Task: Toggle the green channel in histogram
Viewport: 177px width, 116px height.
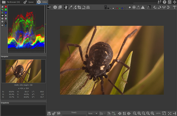Action: (6, 9)
